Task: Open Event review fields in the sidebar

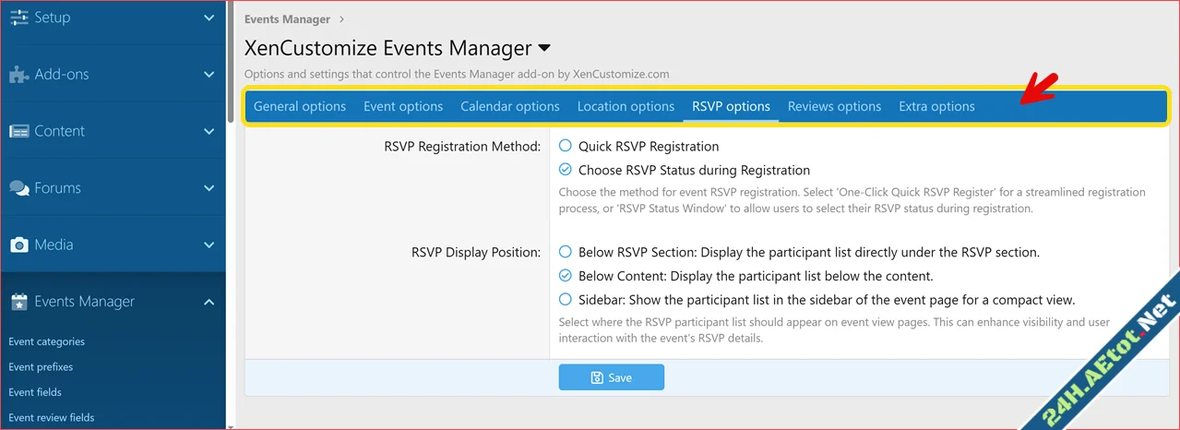Action: (52, 417)
